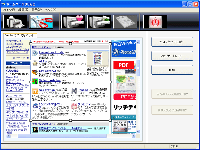Viewport: 200px width, 150px height.
Task: Open the 壁紙チェンジャー・作成 link
Action: click(17, 52)
